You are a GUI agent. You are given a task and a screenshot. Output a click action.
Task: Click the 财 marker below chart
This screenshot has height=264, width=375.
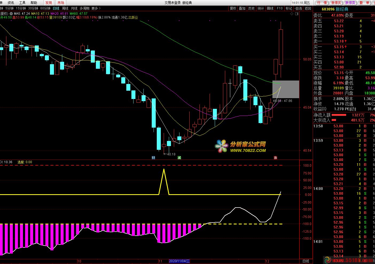click(x=153, y=158)
